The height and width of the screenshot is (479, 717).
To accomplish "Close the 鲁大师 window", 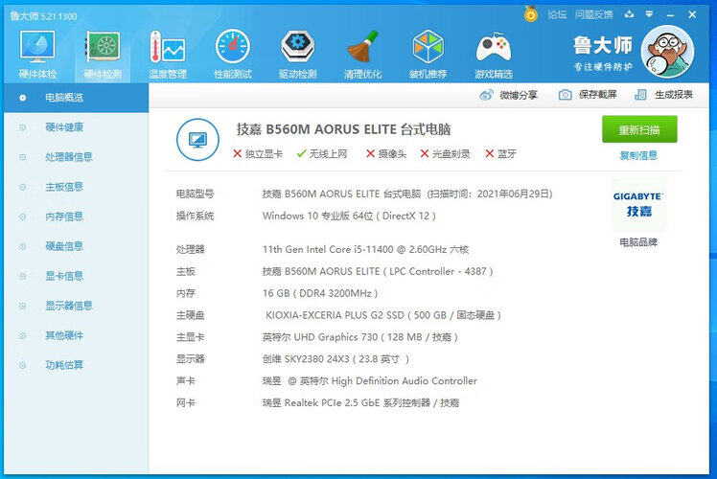I will click(692, 14).
